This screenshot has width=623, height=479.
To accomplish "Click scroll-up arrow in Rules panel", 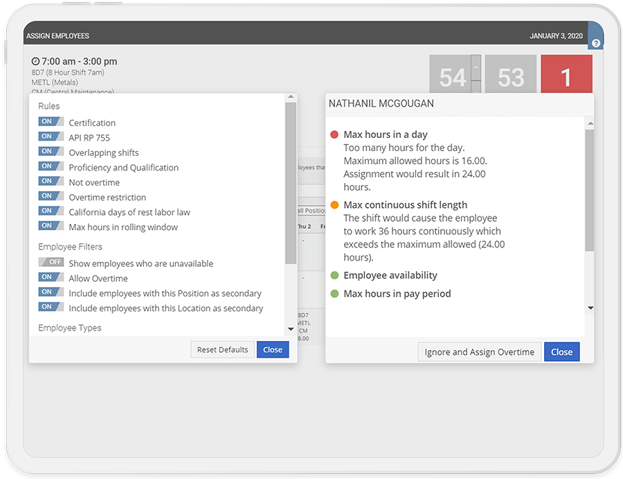I will click(x=291, y=96).
